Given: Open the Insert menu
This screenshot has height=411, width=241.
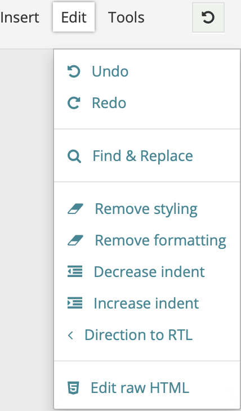Looking at the screenshot, I should (x=20, y=17).
